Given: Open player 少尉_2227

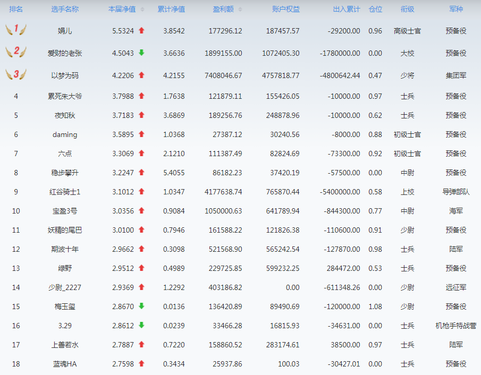Looking at the screenshot, I should (65, 287).
